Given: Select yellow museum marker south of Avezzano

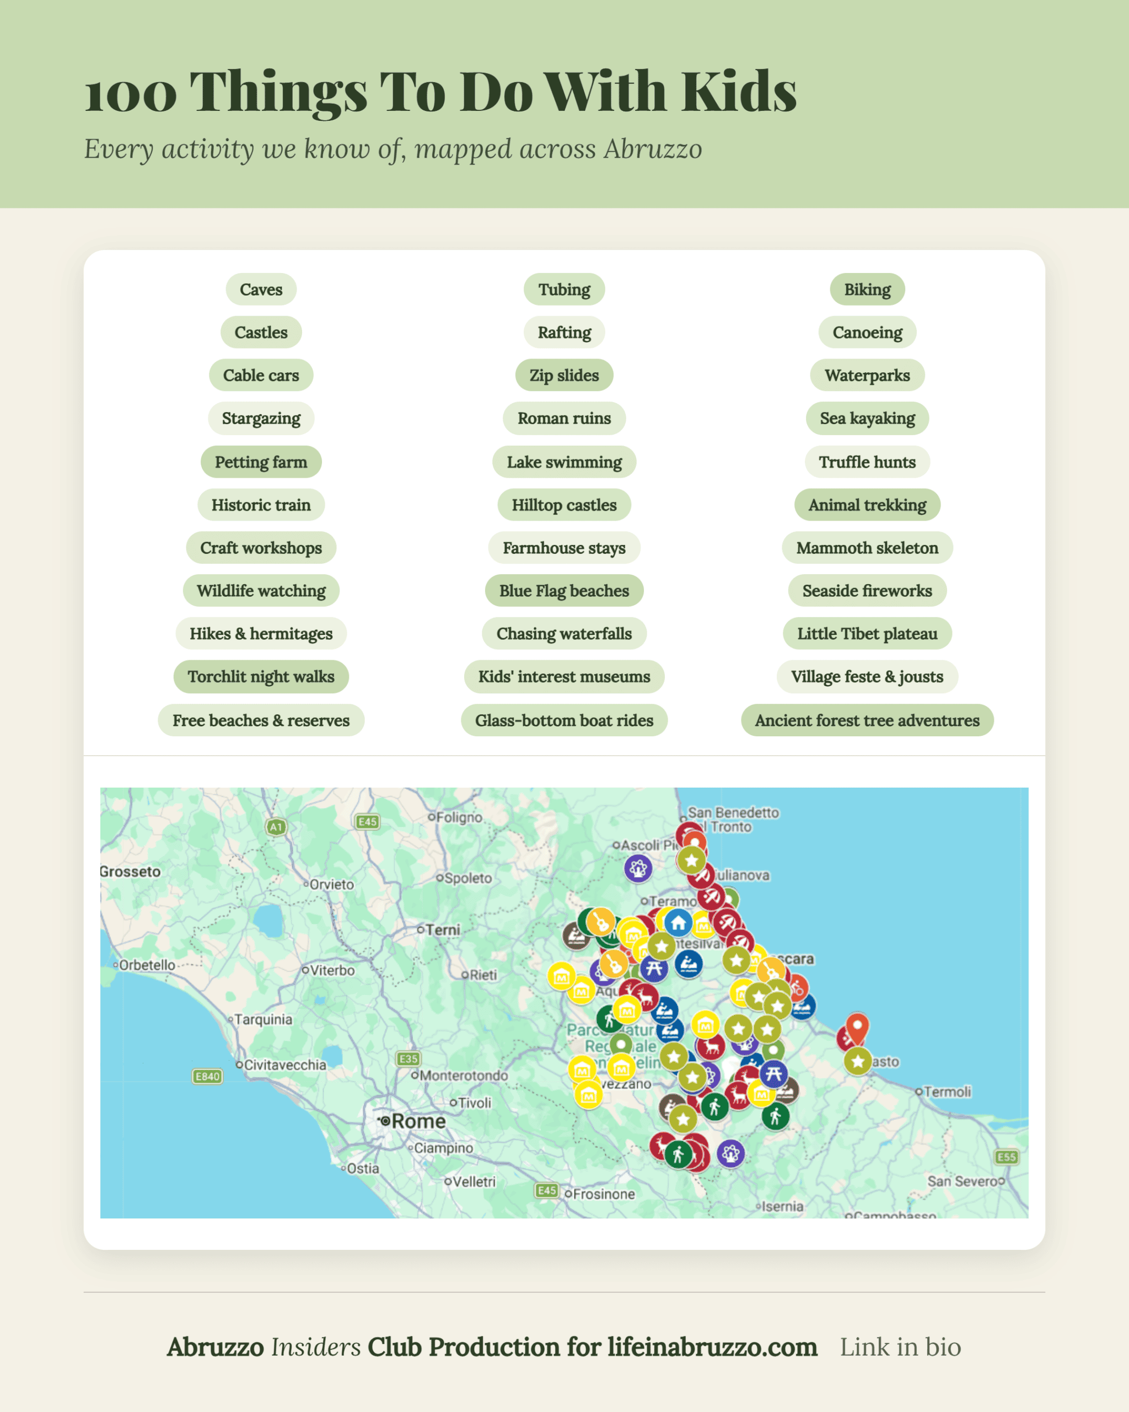Looking at the screenshot, I should click(x=588, y=1095).
